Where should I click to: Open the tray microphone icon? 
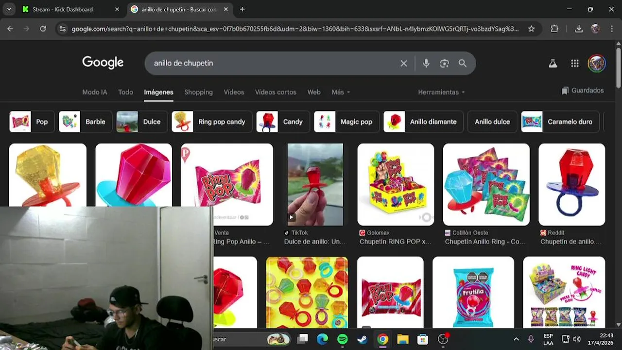pos(531,339)
